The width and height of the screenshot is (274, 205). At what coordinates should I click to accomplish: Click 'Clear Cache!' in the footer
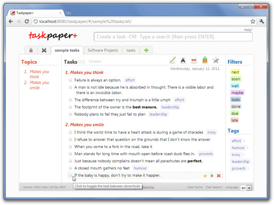(x=195, y=187)
